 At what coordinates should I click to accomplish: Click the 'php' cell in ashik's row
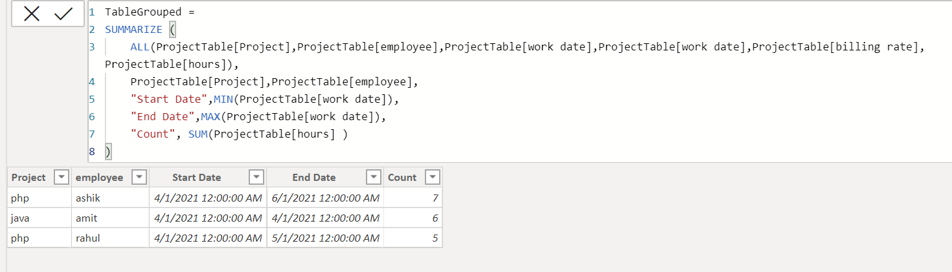(x=39, y=198)
